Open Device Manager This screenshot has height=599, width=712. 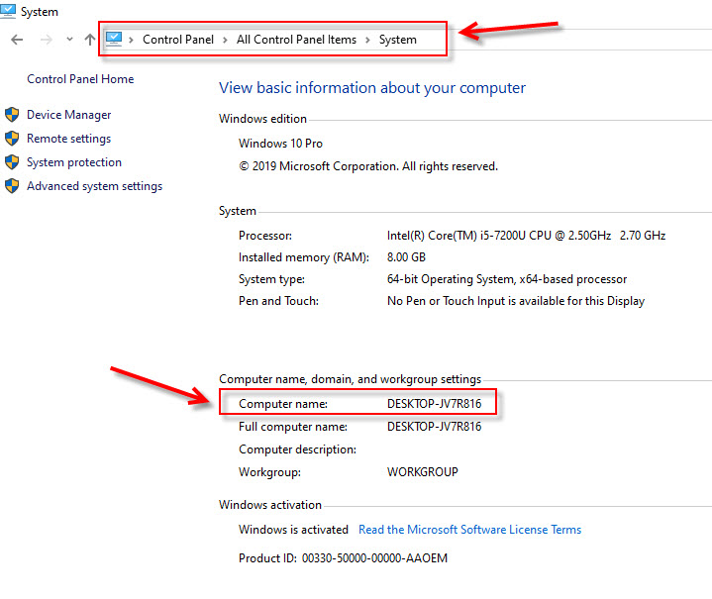coord(69,115)
